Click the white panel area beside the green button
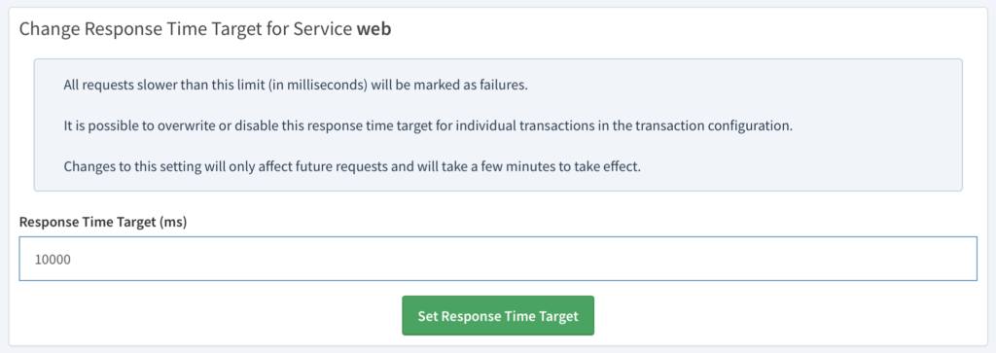Viewport: 996px width, 353px height. point(788,315)
